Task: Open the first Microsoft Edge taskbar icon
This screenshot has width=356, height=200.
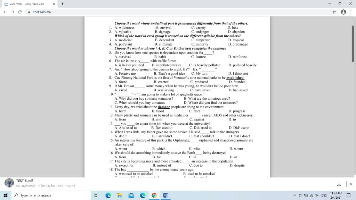Action: point(108,195)
